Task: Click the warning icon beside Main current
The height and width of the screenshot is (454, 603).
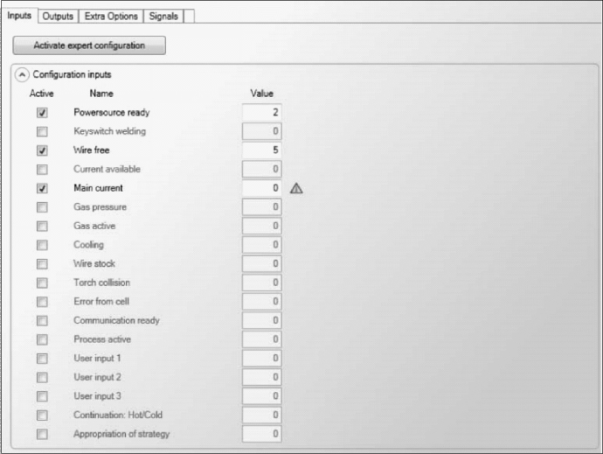Action: point(296,188)
